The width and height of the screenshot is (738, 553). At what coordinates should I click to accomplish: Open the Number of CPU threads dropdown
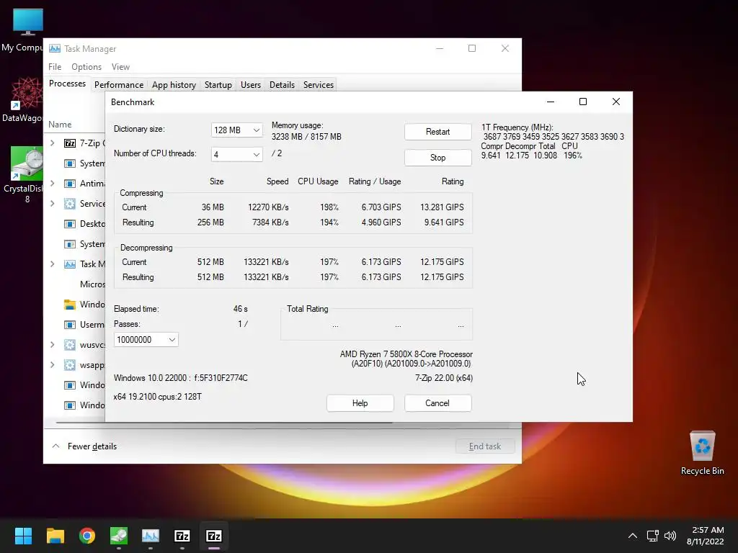coord(236,154)
